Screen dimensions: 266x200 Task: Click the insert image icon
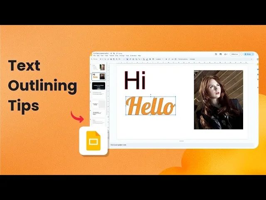[133, 59]
